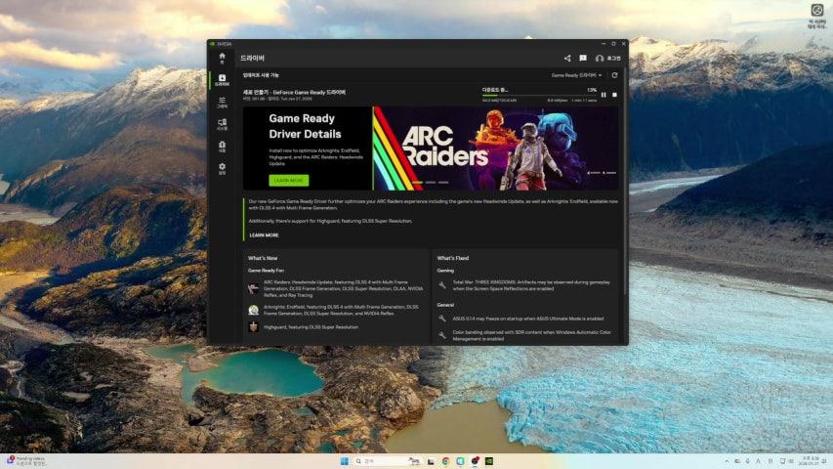Viewport: 833px width, 469px height.
Task: Select the Drivers sidebar icon
Action: tap(222, 80)
